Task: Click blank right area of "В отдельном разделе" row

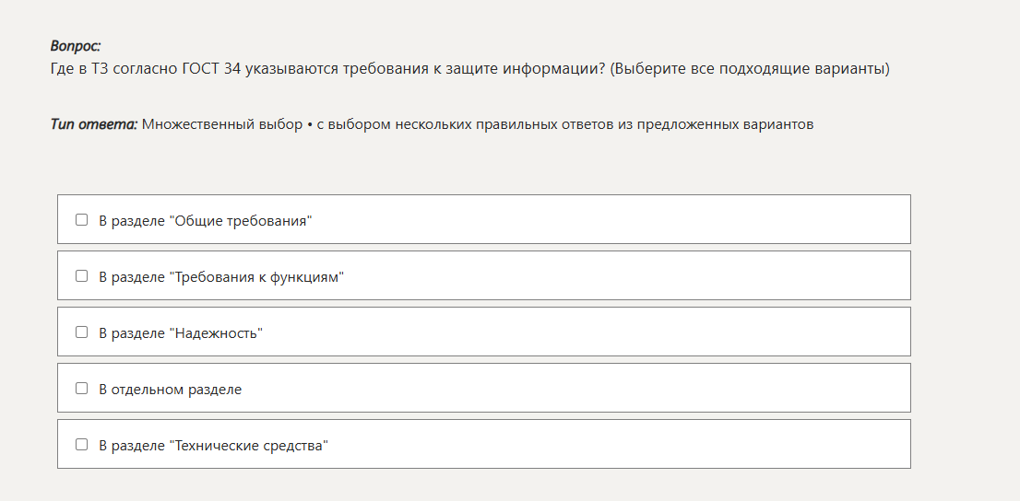Action: tap(646, 389)
